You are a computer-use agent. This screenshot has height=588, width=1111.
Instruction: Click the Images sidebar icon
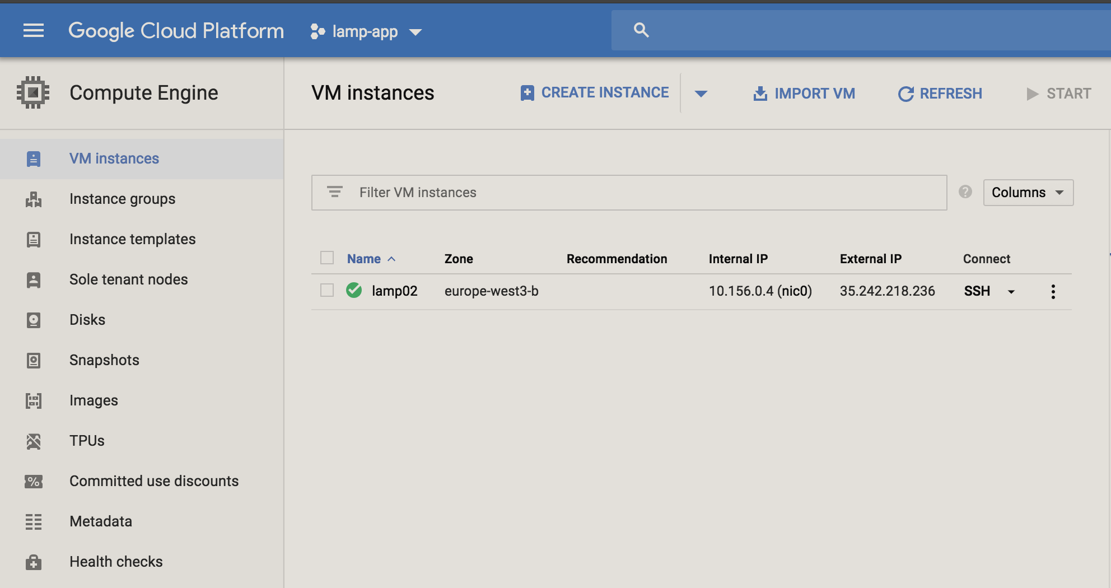pos(34,401)
